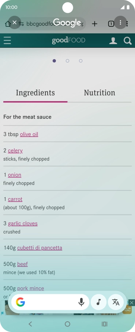Switch to the Ingredients tab
Image resolution: width=135 pixels, height=332 pixels.
coord(35,93)
